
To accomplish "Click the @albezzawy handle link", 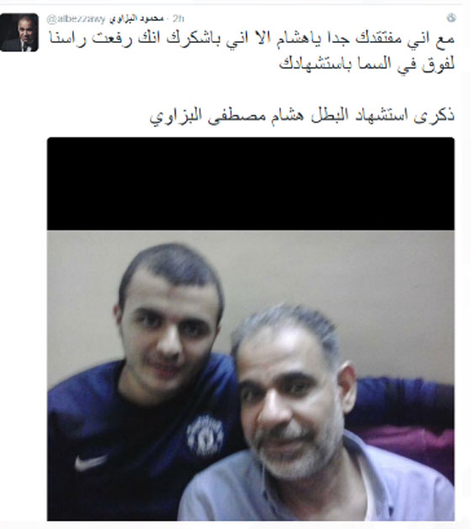I will coord(76,19).
